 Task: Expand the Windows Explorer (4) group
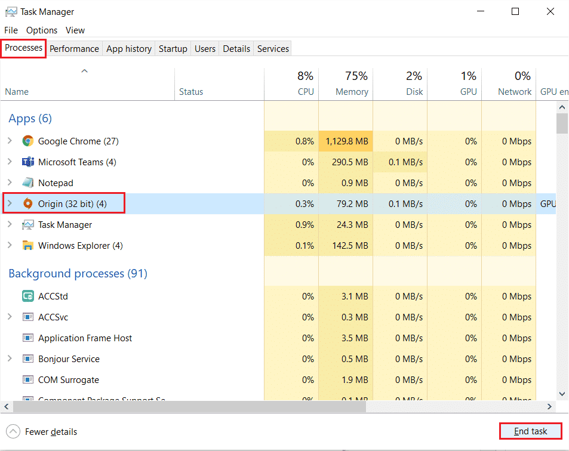10,245
